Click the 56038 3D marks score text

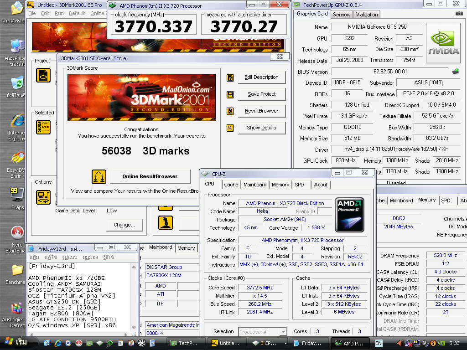pos(145,151)
